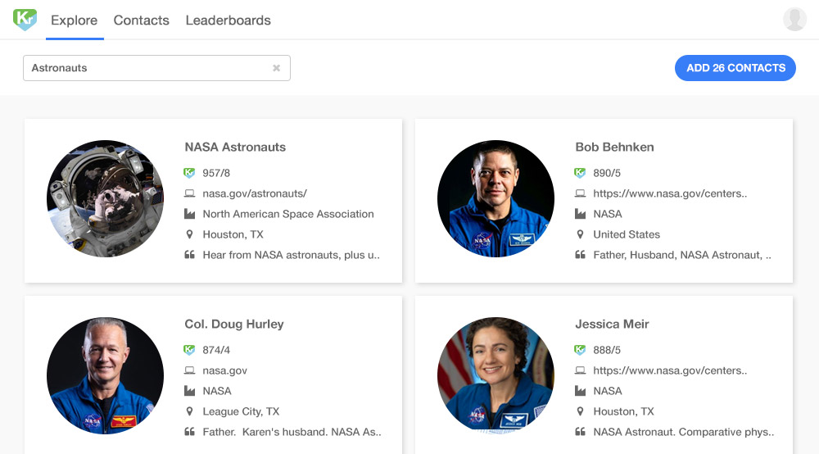The width and height of the screenshot is (819, 454).
Task: Click the Klear score icon beside 890/5
Action: (580, 172)
